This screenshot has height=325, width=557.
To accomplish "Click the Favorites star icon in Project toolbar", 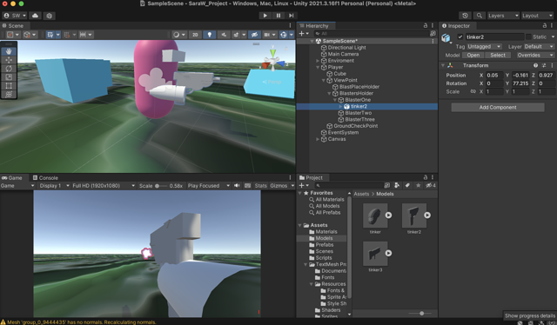I will 418,185.
